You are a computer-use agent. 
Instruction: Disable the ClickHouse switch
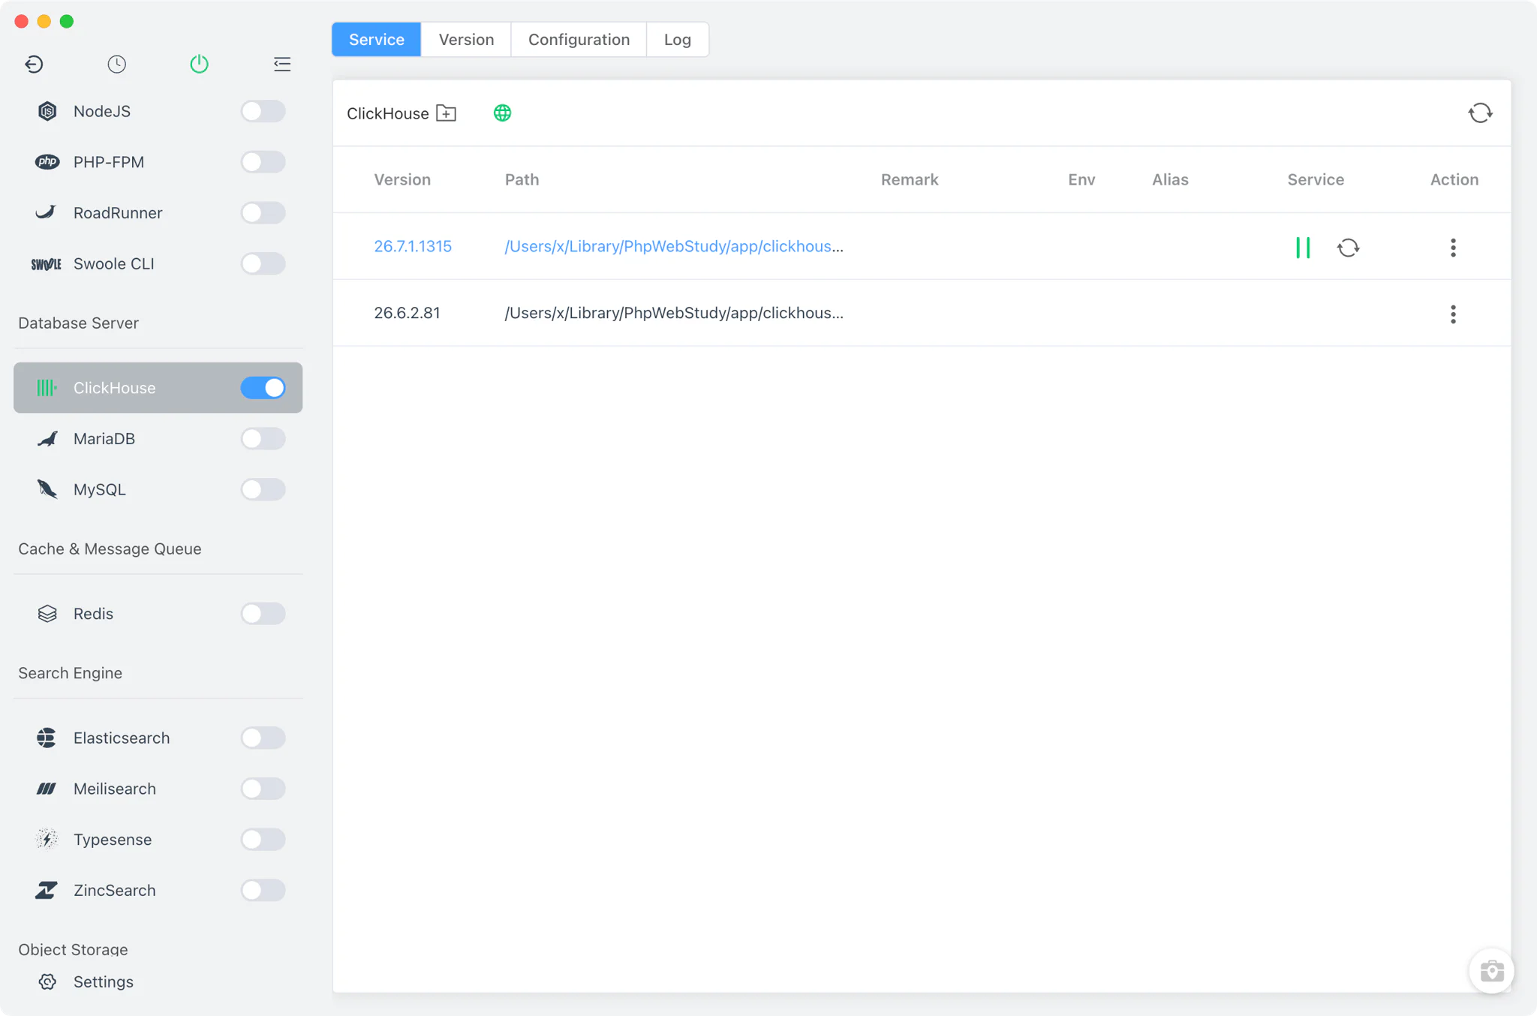pos(263,388)
